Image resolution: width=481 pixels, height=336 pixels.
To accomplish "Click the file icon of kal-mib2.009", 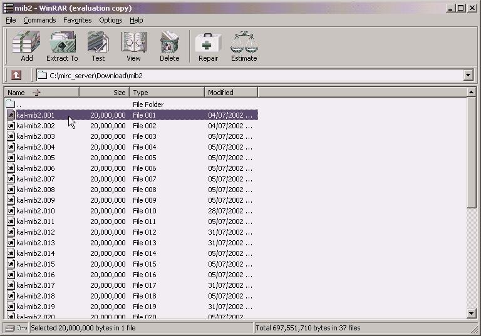I will click(11, 200).
